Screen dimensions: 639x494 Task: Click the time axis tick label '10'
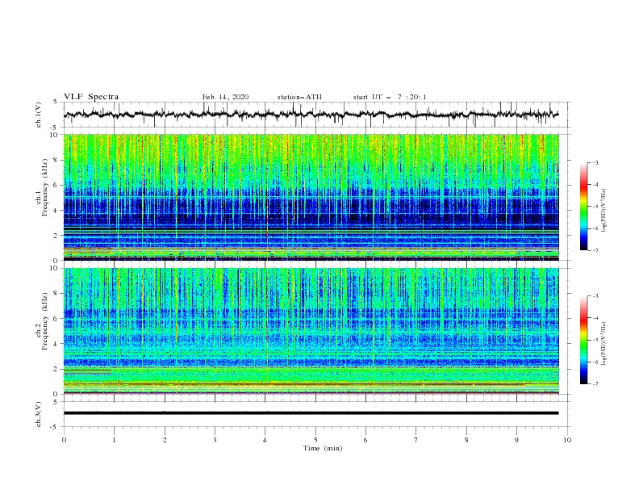tap(567, 440)
